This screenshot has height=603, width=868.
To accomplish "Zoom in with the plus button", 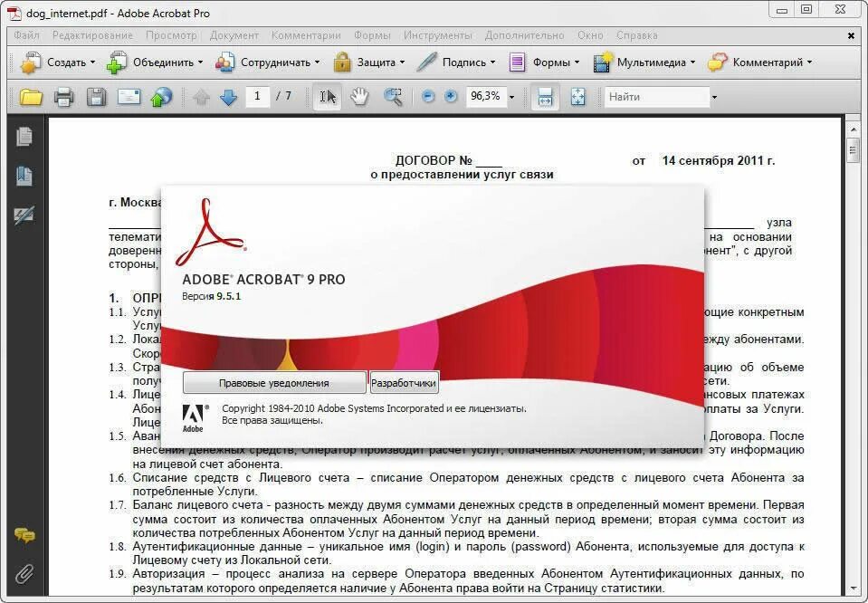I will click(451, 97).
